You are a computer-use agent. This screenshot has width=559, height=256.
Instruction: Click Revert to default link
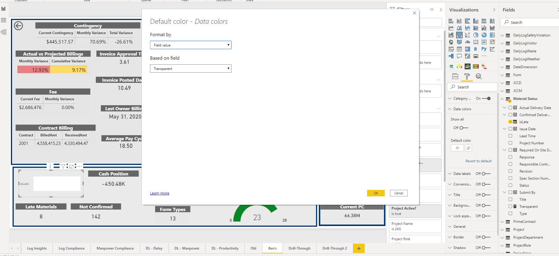coord(479,161)
